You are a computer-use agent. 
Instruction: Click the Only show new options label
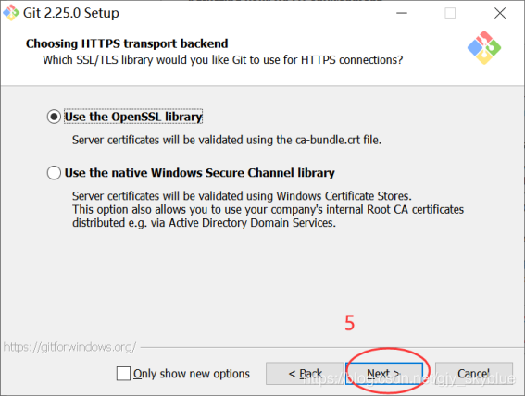pos(192,374)
